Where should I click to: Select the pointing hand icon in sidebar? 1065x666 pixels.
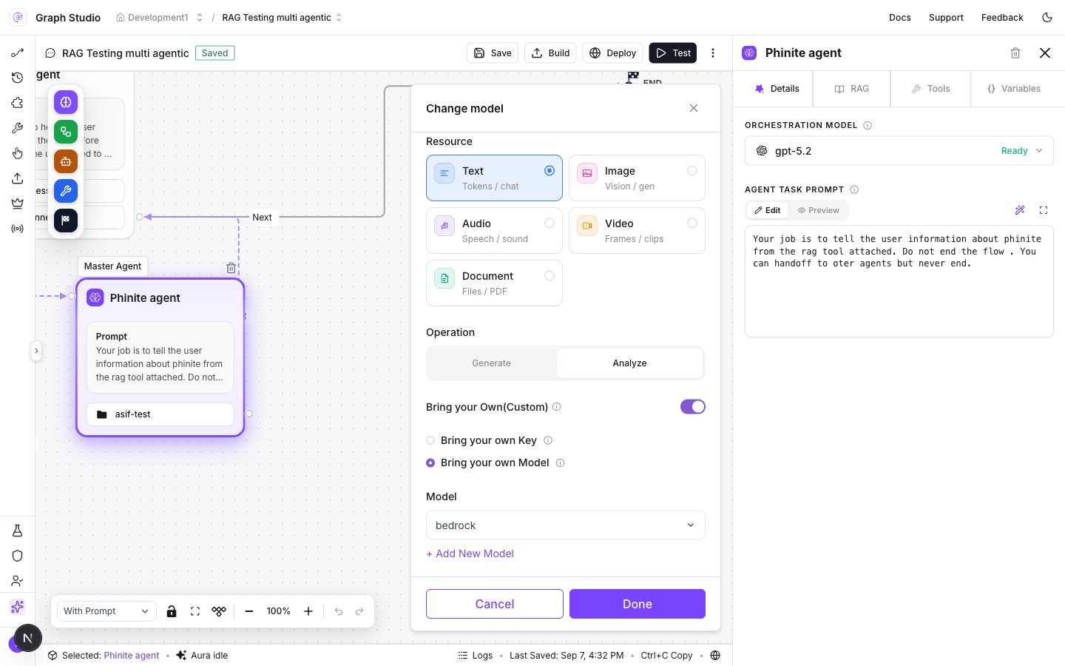[18, 153]
